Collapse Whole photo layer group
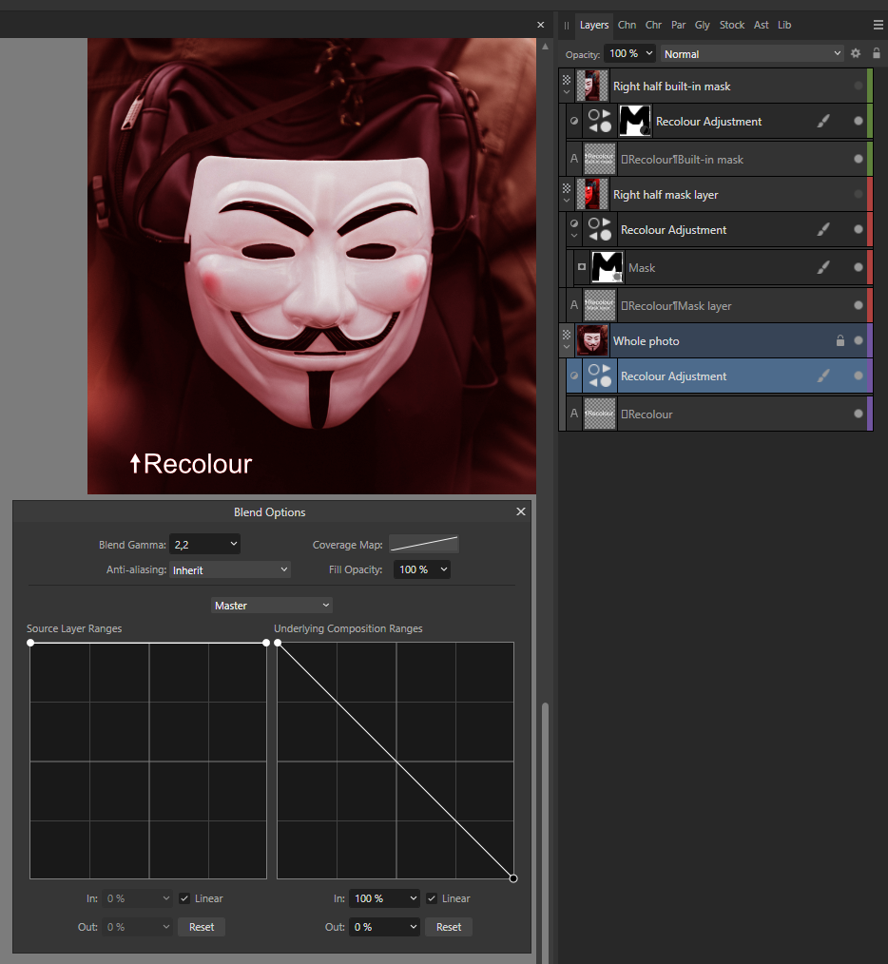 [x=567, y=347]
